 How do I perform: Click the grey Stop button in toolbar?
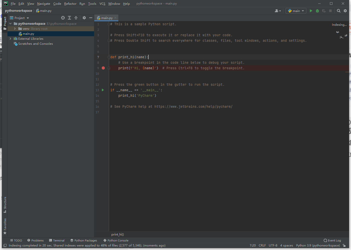pyautogui.click(x=330, y=11)
